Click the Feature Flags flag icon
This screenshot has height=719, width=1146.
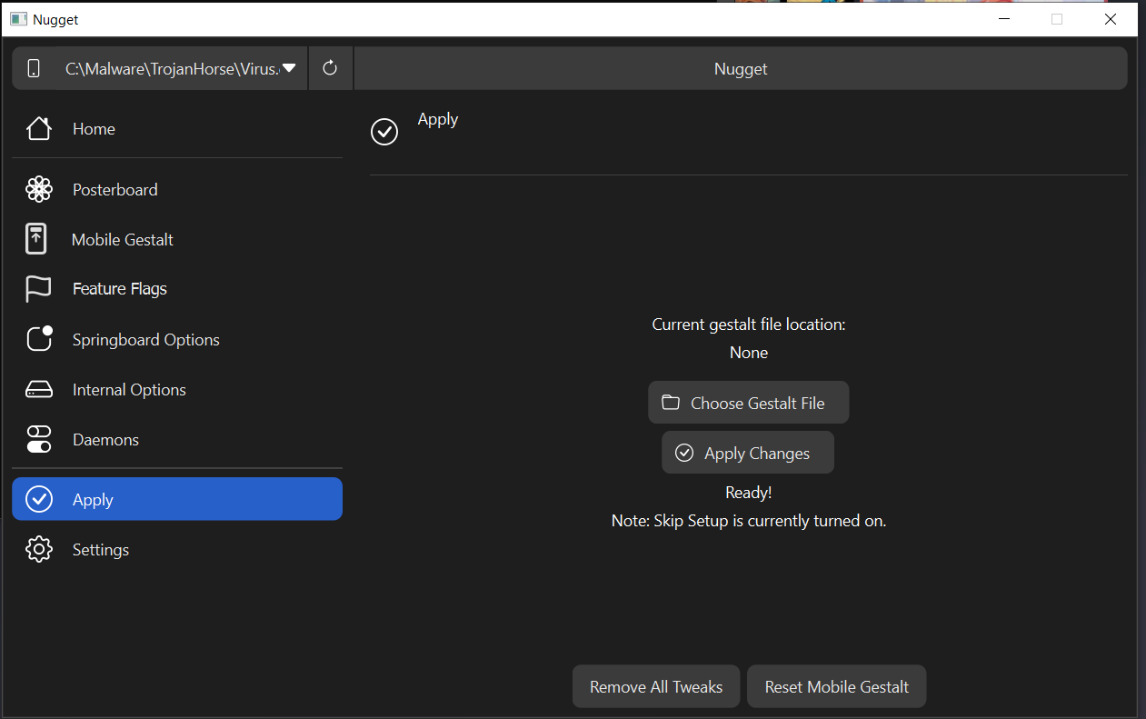point(38,289)
